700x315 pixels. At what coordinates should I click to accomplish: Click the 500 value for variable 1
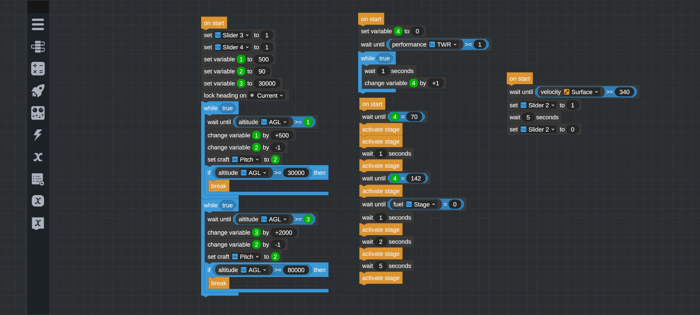263,60
